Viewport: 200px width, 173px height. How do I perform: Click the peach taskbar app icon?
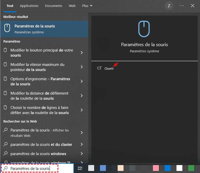tap(120, 168)
